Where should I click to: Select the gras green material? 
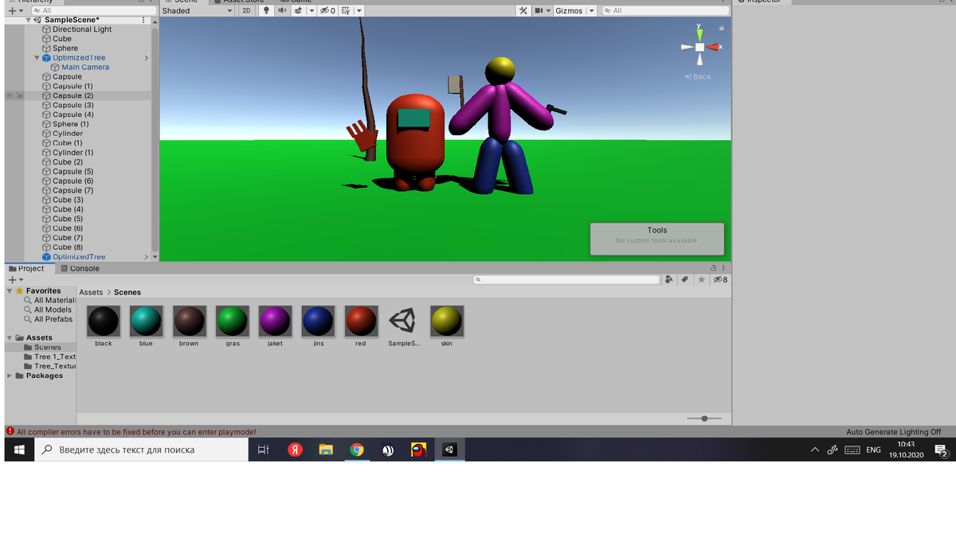tap(233, 326)
